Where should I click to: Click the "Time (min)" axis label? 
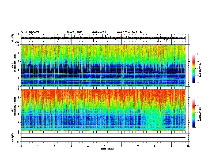[x=107, y=149]
